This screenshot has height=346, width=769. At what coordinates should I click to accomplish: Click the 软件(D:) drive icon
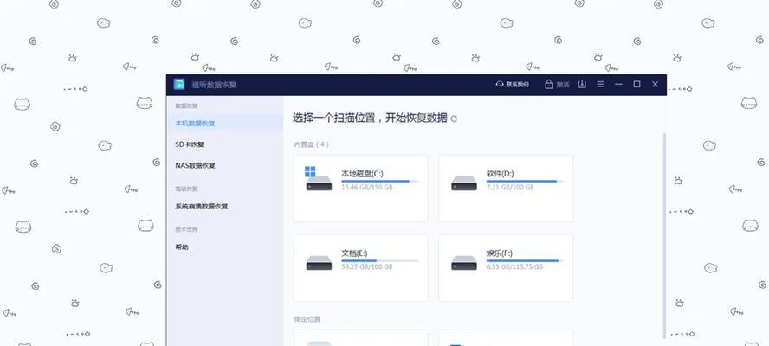coord(464,183)
